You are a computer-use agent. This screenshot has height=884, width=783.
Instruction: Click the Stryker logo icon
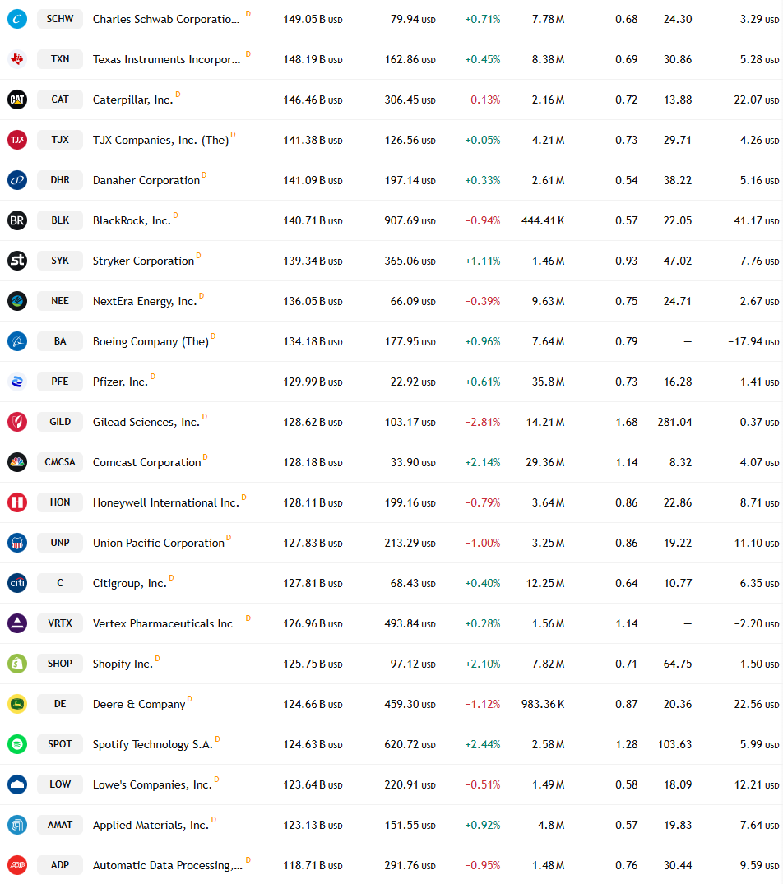coord(17,261)
